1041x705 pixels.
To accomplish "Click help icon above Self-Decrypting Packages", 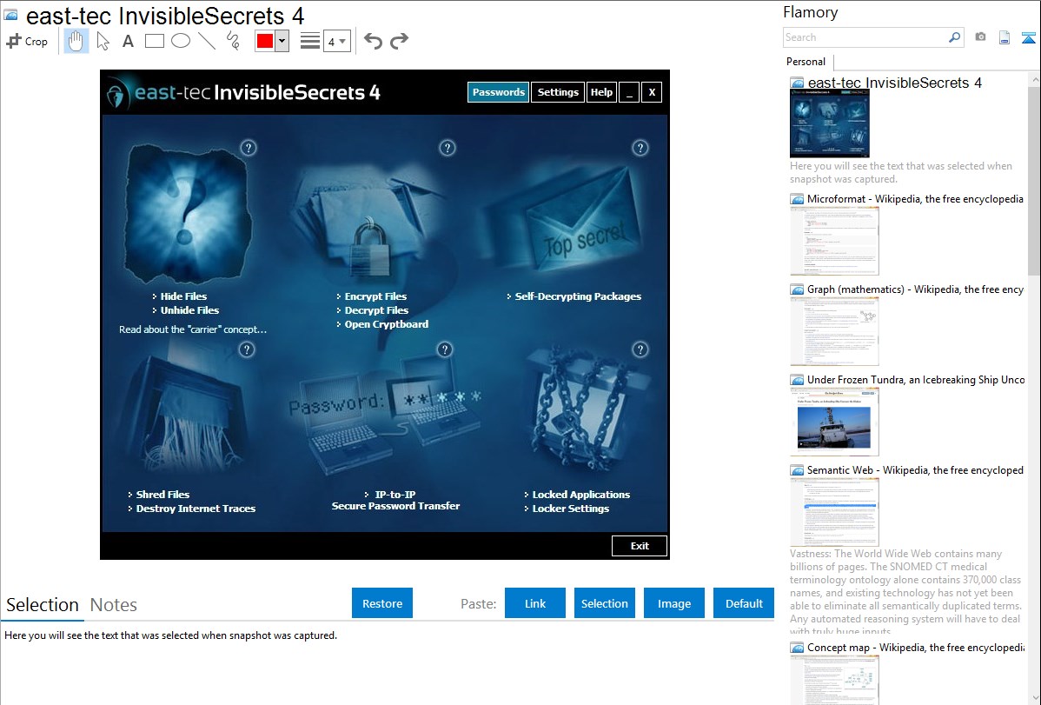I will [640, 148].
